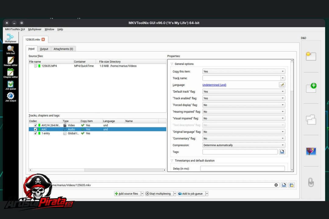The height and width of the screenshot is (219, 329).
Task: Close the 125635.mkv tab with red X
Action: pos(43,40)
